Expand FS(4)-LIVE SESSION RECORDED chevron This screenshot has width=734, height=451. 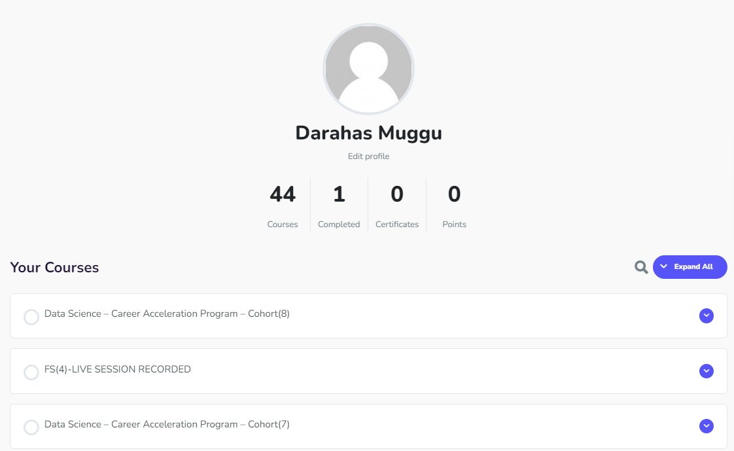pyautogui.click(x=706, y=371)
